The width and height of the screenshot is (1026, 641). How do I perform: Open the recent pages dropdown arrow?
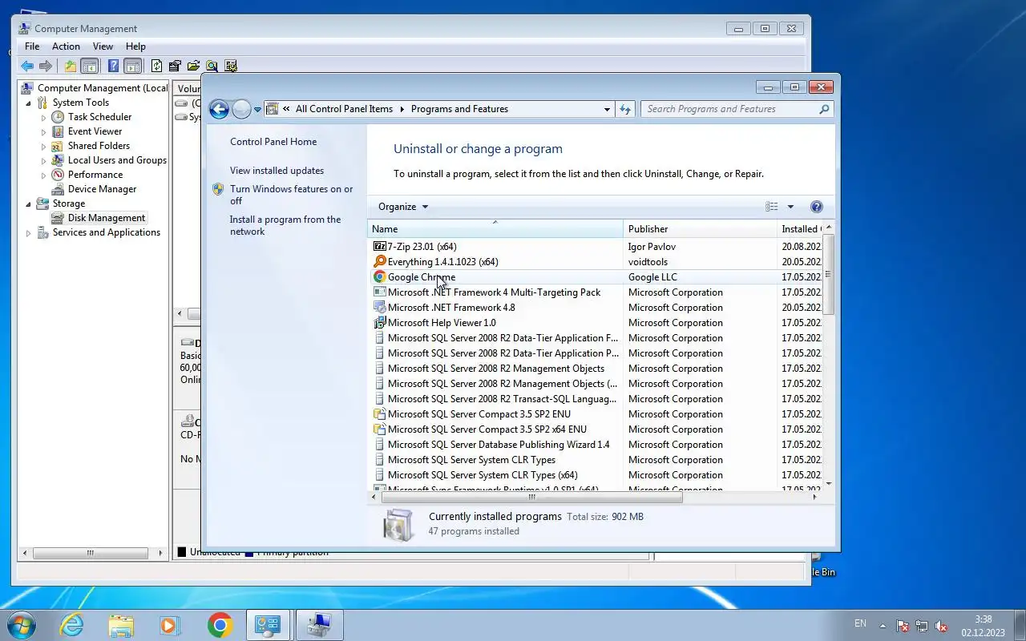click(x=257, y=110)
